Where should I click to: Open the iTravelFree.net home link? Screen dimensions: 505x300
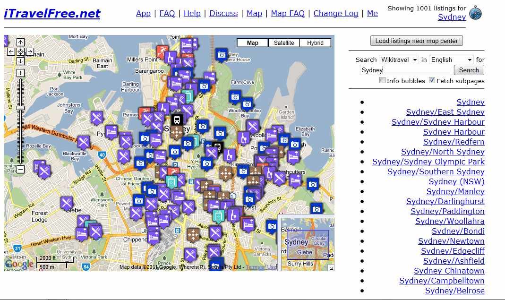click(x=52, y=14)
